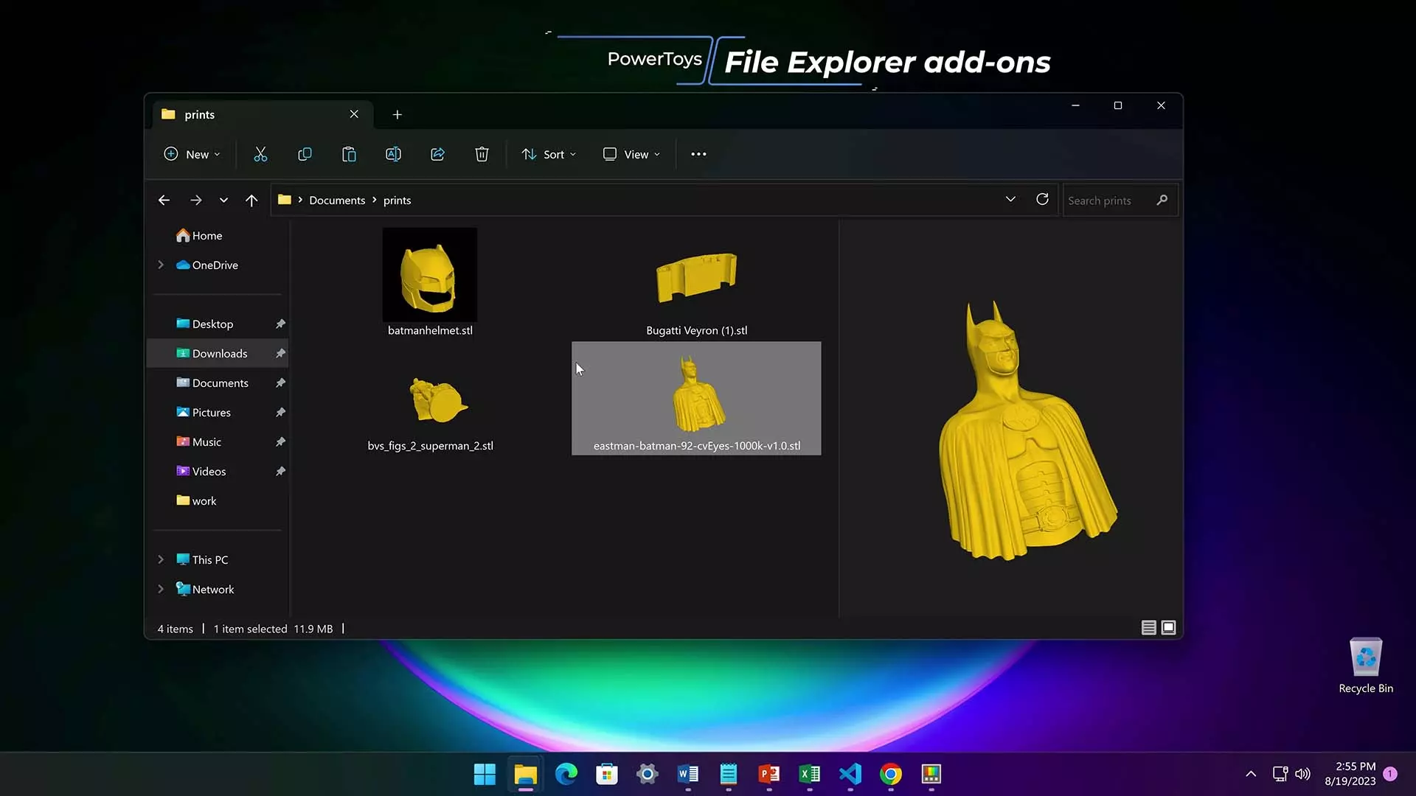
Task: Open Settings gear from taskbar
Action: 648,774
